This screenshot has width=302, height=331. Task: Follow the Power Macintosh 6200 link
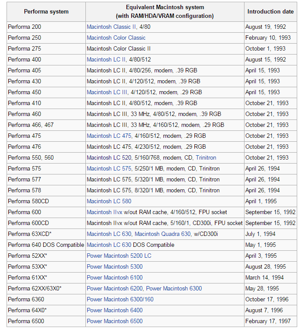(x=115, y=289)
